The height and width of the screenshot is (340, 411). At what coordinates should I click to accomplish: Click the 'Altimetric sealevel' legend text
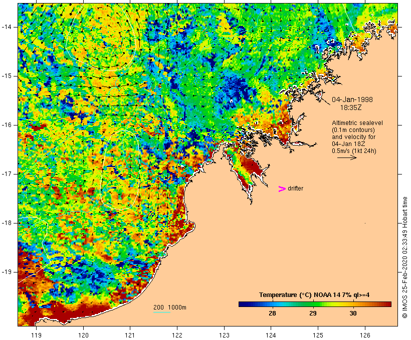tap(355, 123)
